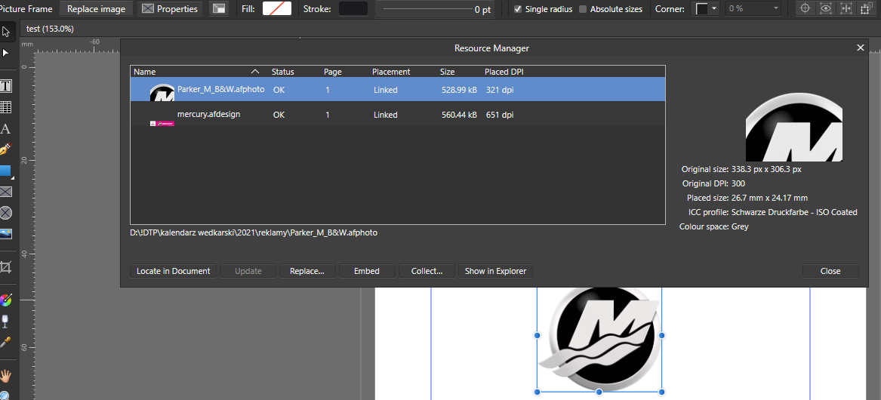Click the eye-in-frame icon in toolbar
881x400 pixels.
pos(825,9)
